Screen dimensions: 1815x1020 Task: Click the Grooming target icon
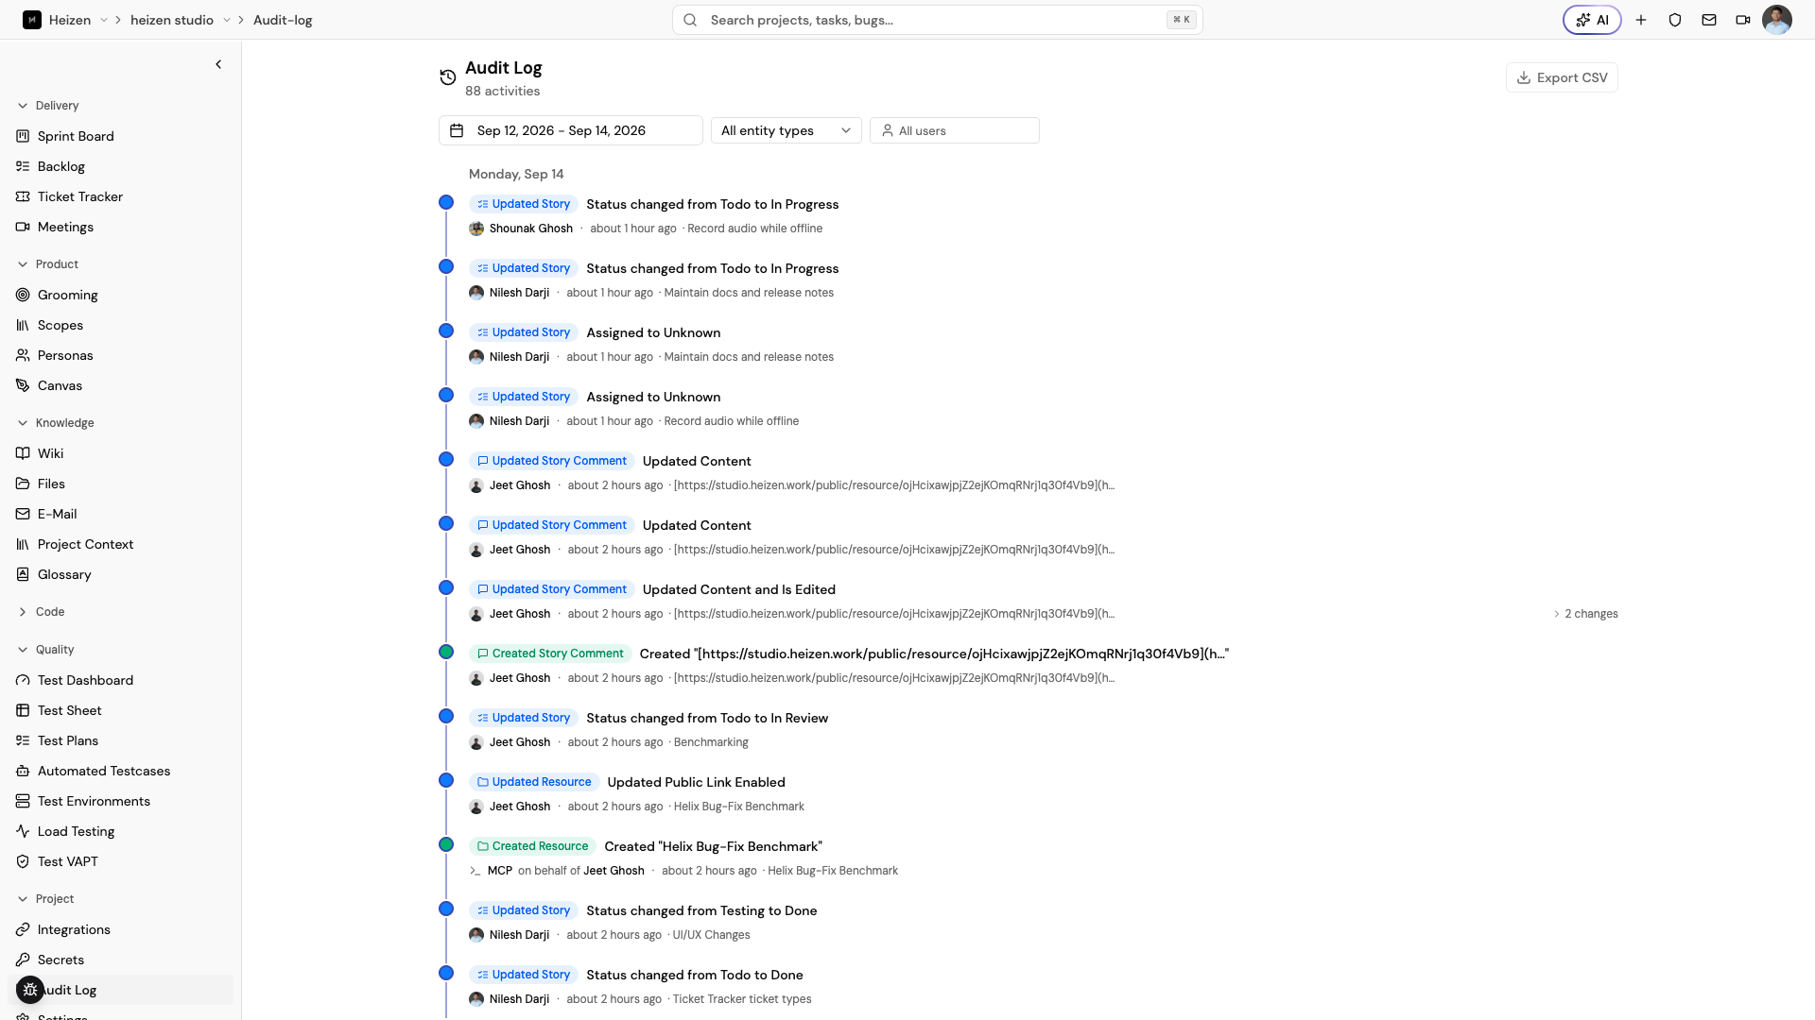pyautogui.click(x=23, y=295)
